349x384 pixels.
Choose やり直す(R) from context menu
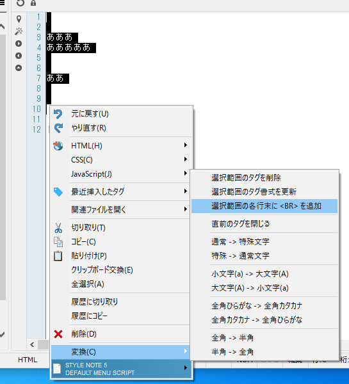click(x=122, y=128)
